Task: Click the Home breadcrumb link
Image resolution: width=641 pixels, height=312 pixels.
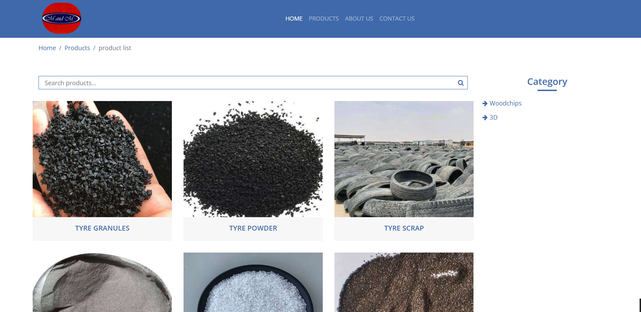Action: pos(47,48)
